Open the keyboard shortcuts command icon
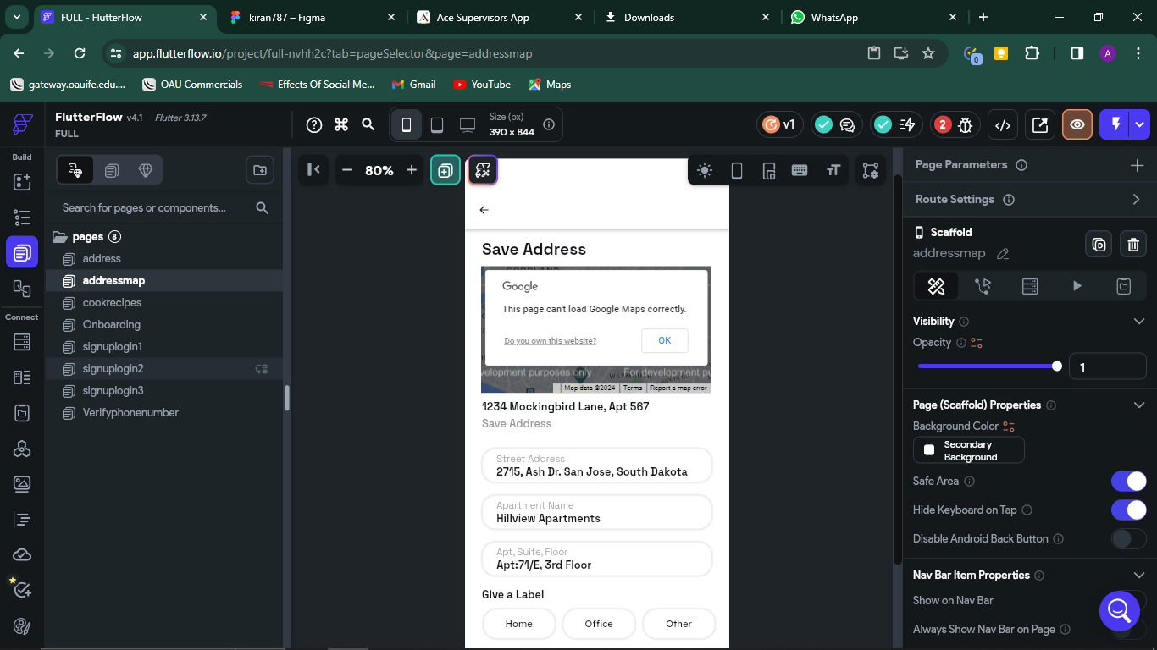 [x=341, y=125]
